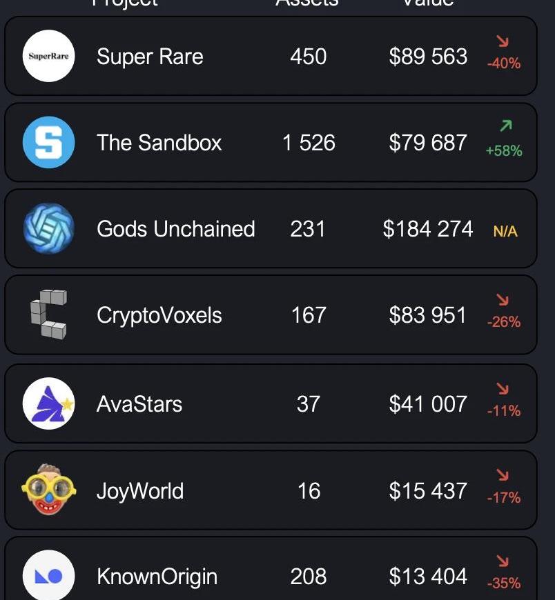Select AvaStars value $41 007
Image resolution: width=555 pixels, height=600 pixels.
428,404
